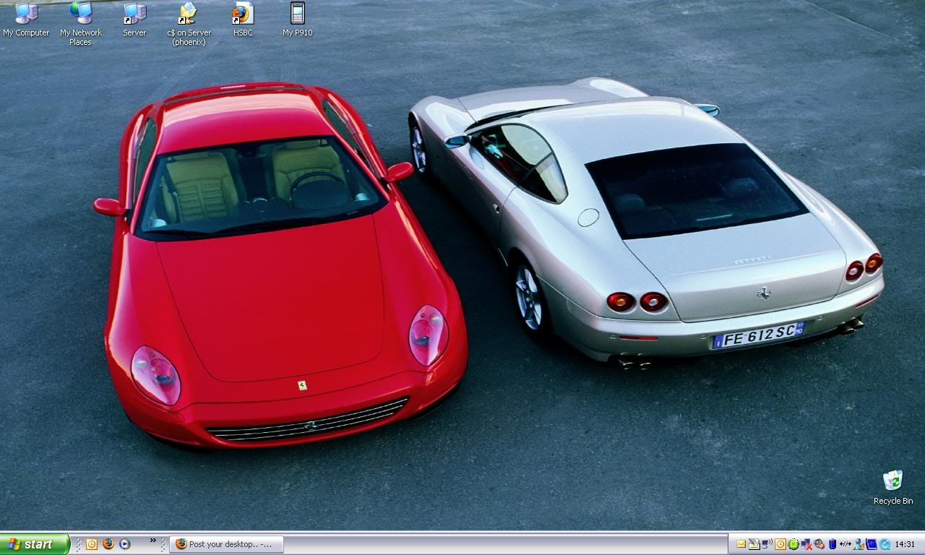Viewport: 925px width, 555px height.
Task: Open MSN Messenger from the tray
Action: [858, 544]
